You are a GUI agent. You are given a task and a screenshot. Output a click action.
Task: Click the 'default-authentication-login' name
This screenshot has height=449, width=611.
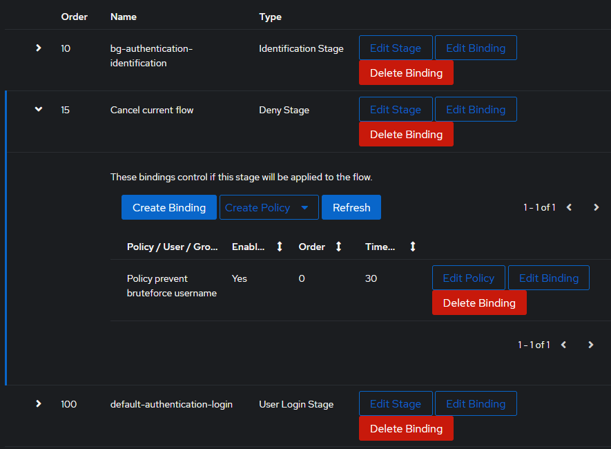click(171, 404)
